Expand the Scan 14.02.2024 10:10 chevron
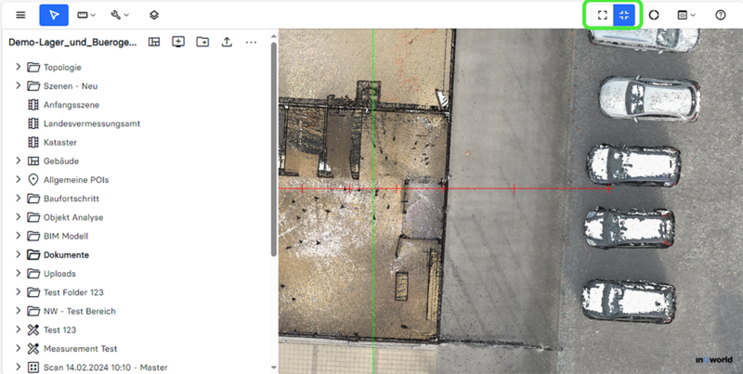This screenshot has height=374, width=743. (18, 367)
